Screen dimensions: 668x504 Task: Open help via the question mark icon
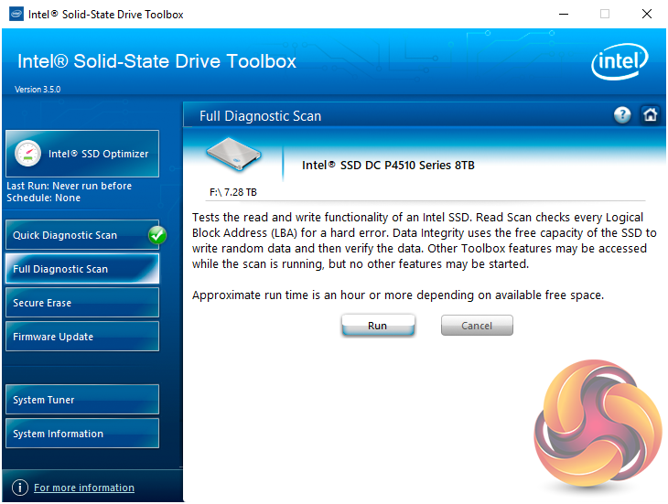[x=622, y=115]
